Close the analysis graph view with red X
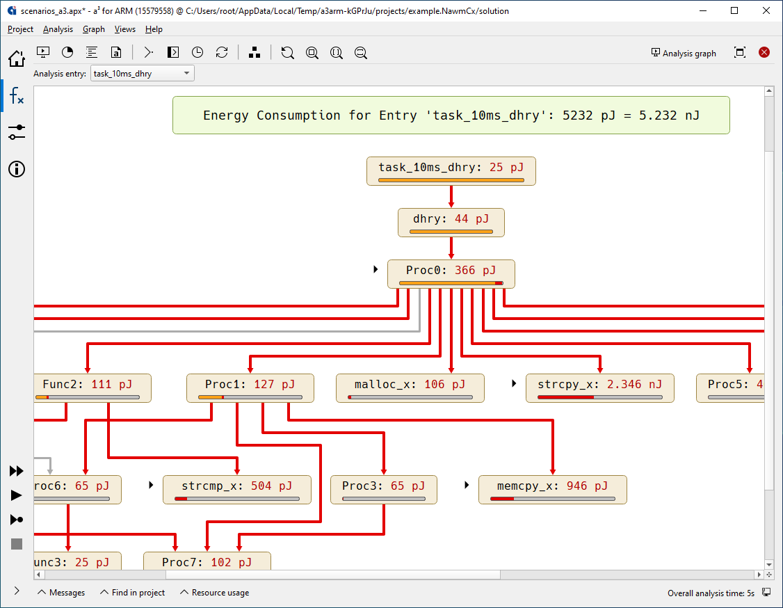 [x=764, y=52]
